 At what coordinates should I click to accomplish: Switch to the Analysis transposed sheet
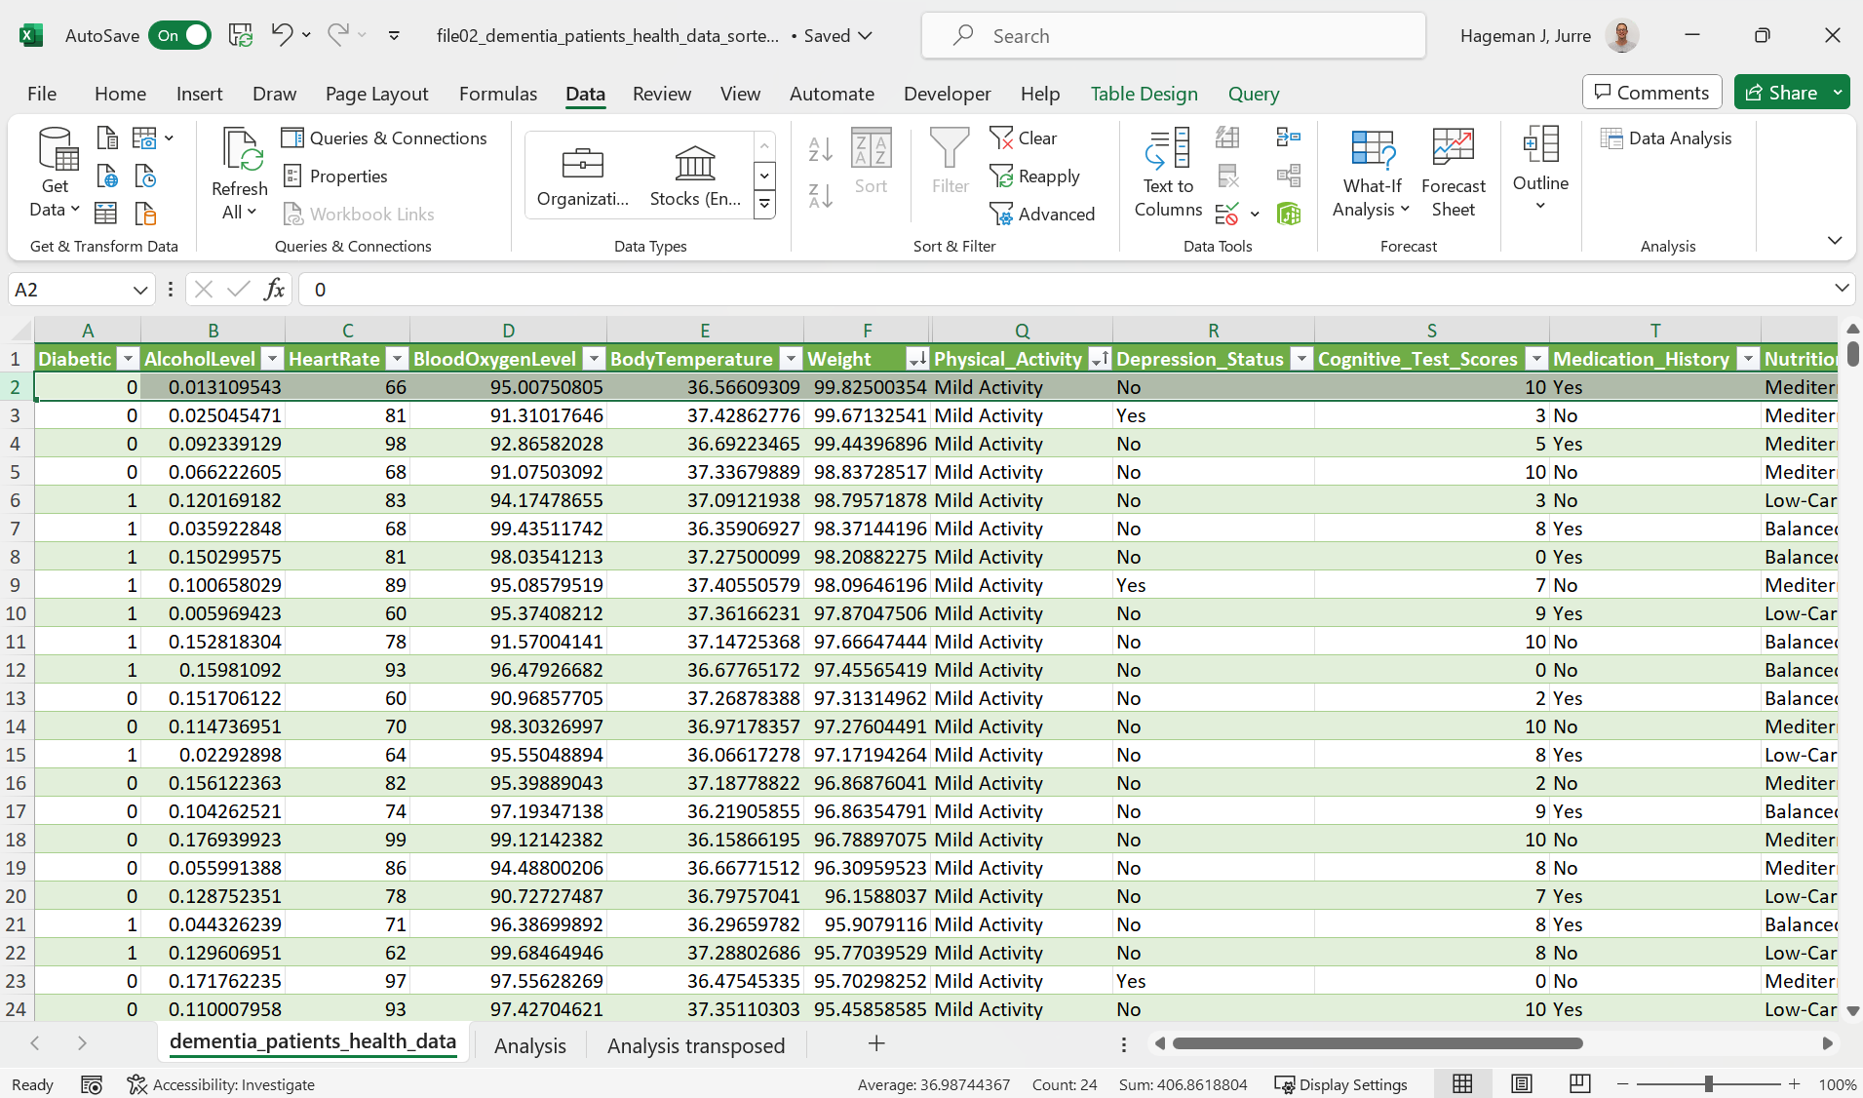tap(695, 1045)
